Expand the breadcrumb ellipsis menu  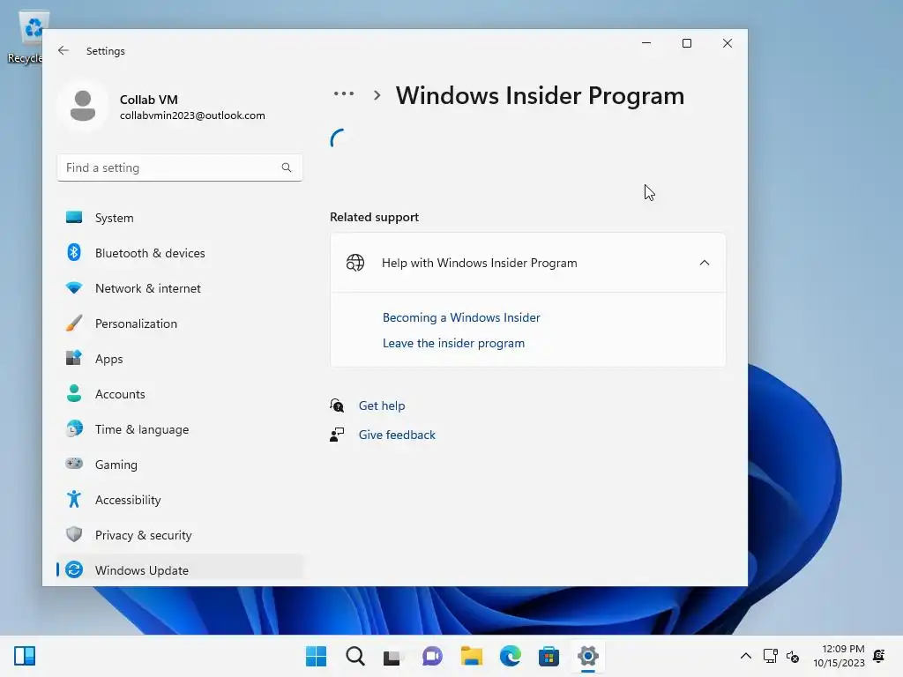(344, 93)
